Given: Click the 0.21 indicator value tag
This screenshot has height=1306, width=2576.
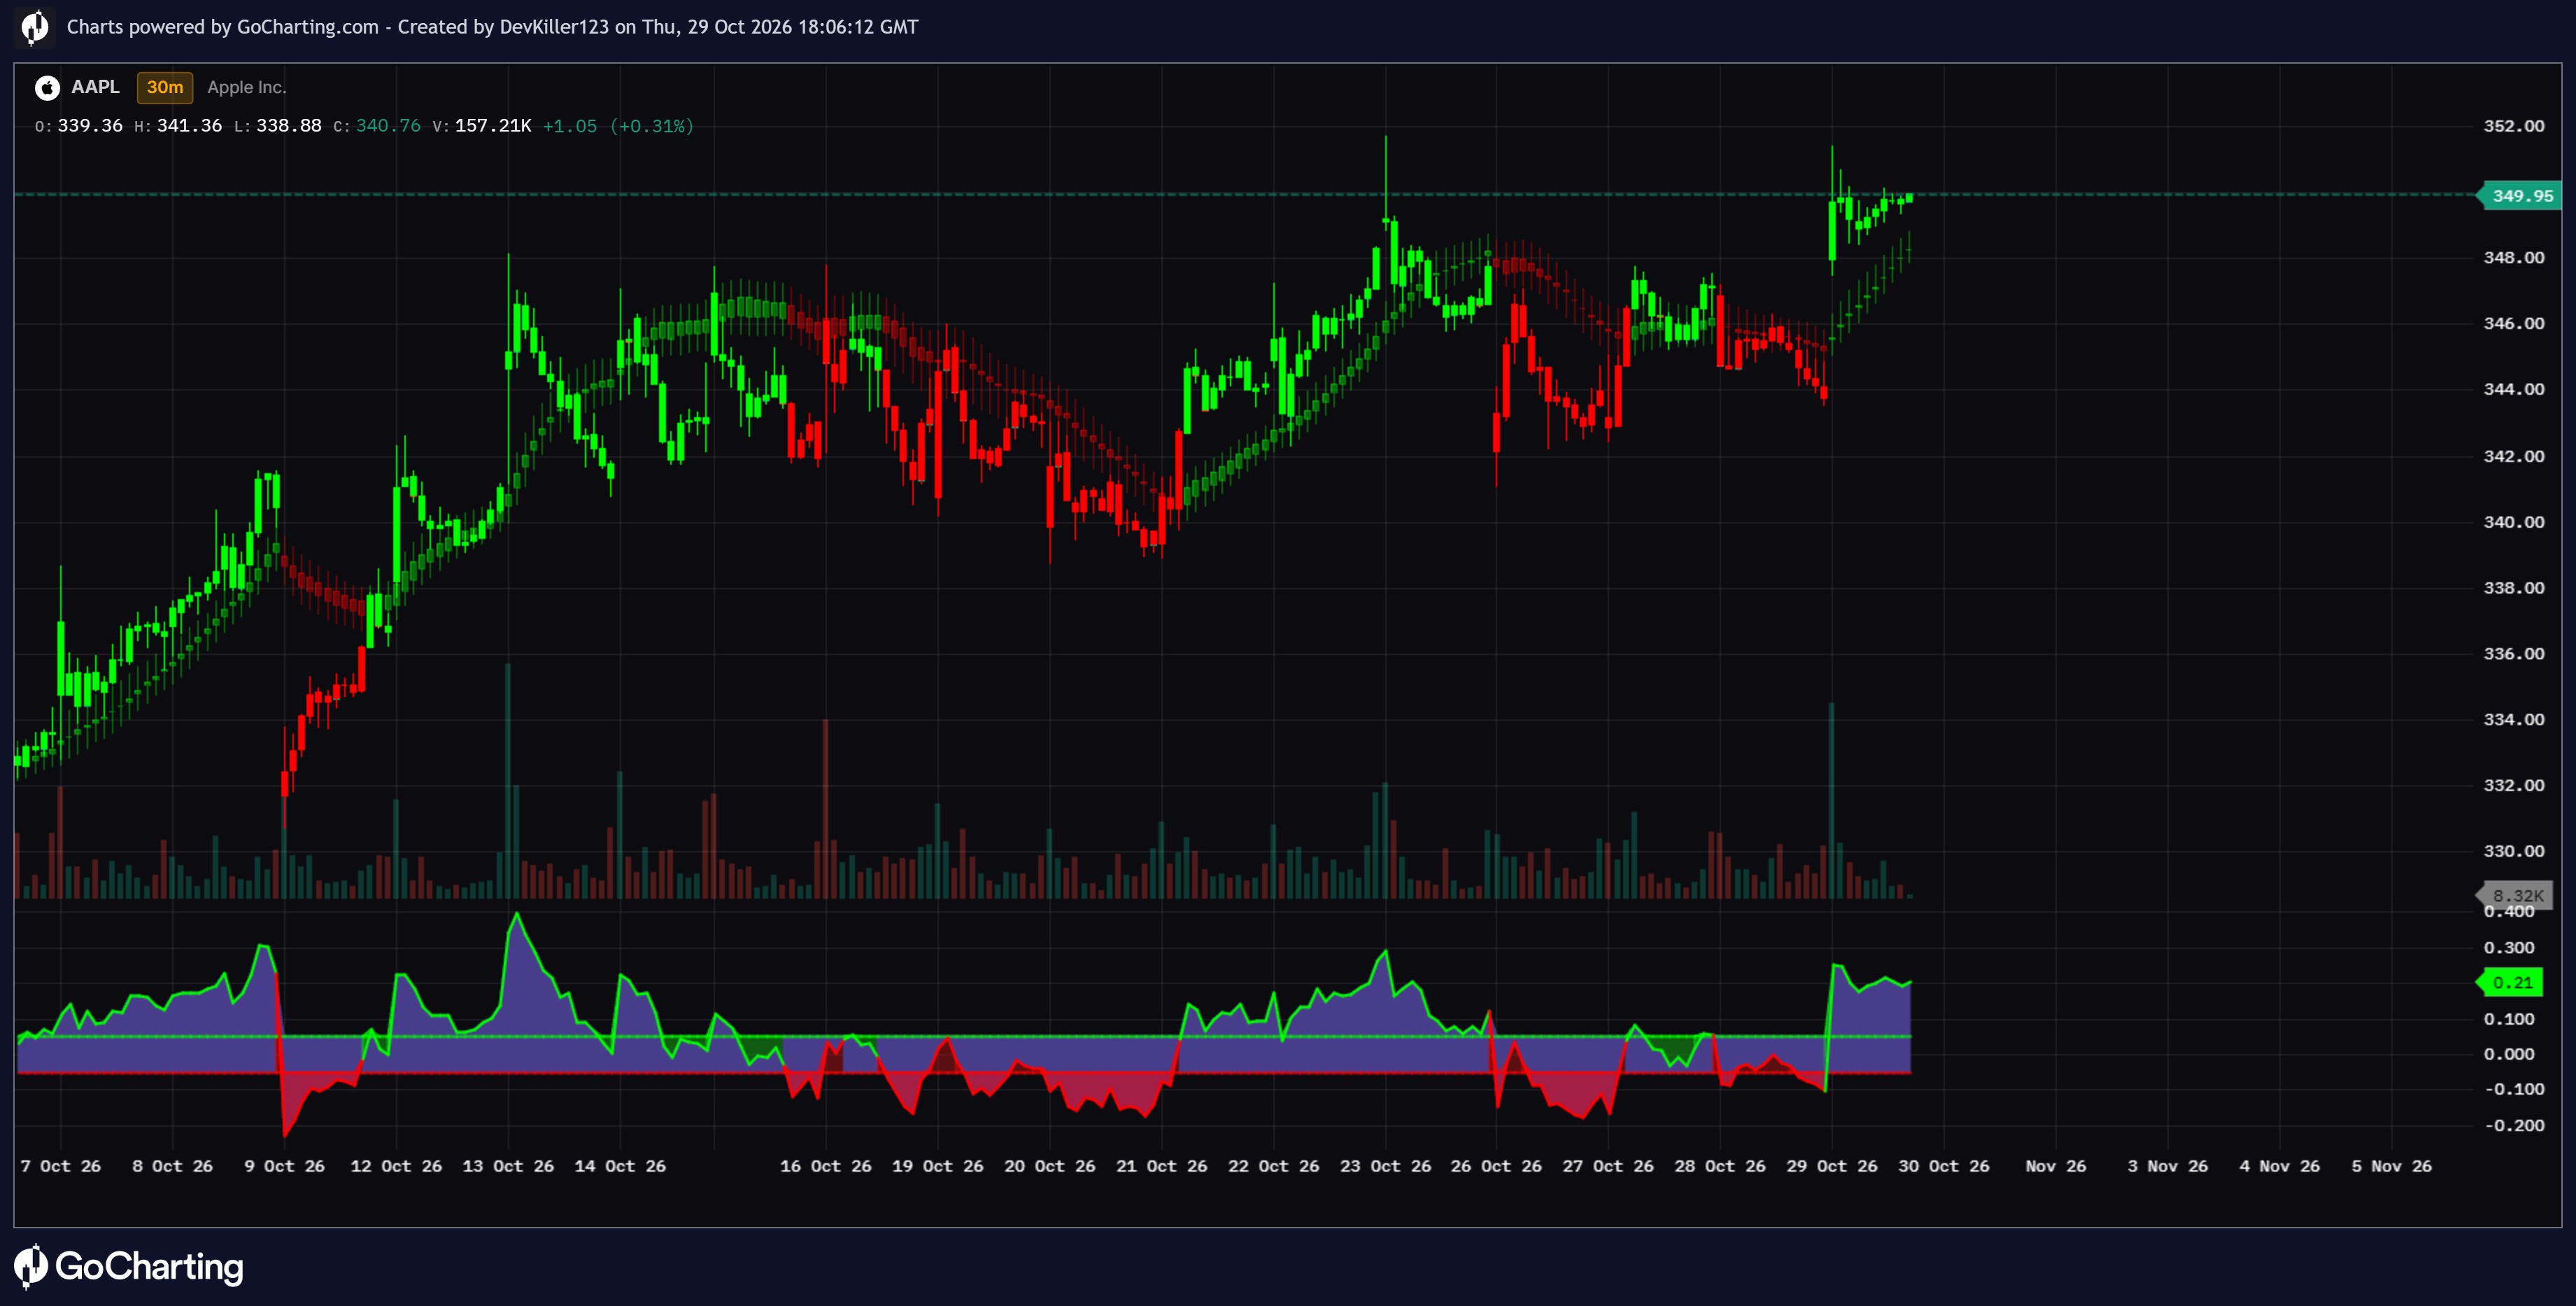Looking at the screenshot, I should [2511, 983].
